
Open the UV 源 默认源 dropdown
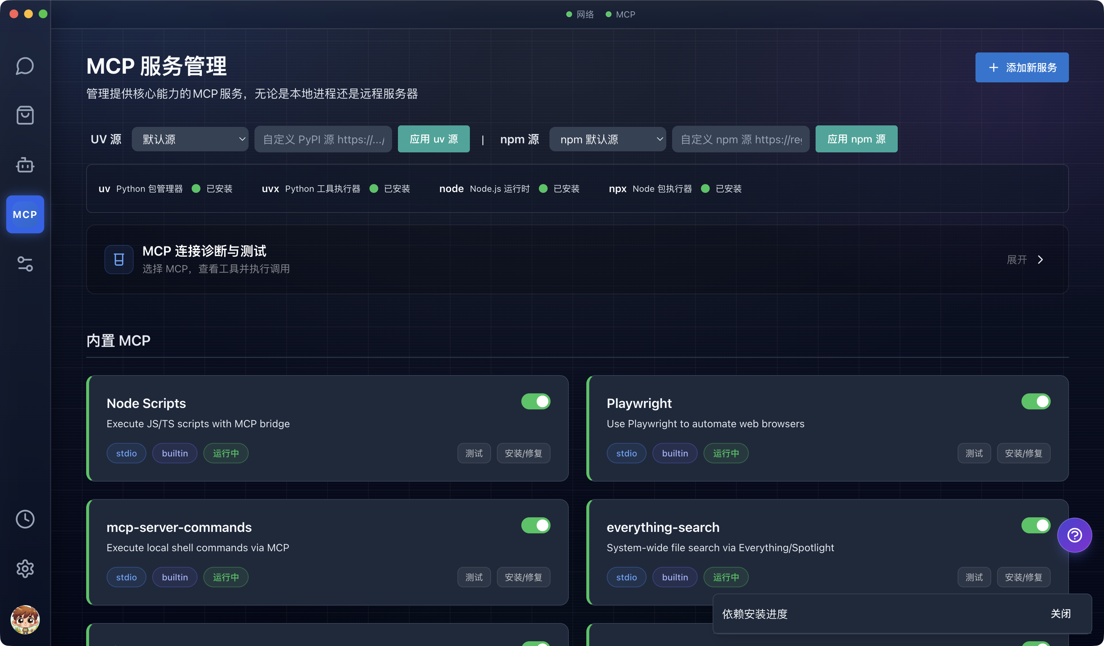(x=190, y=139)
